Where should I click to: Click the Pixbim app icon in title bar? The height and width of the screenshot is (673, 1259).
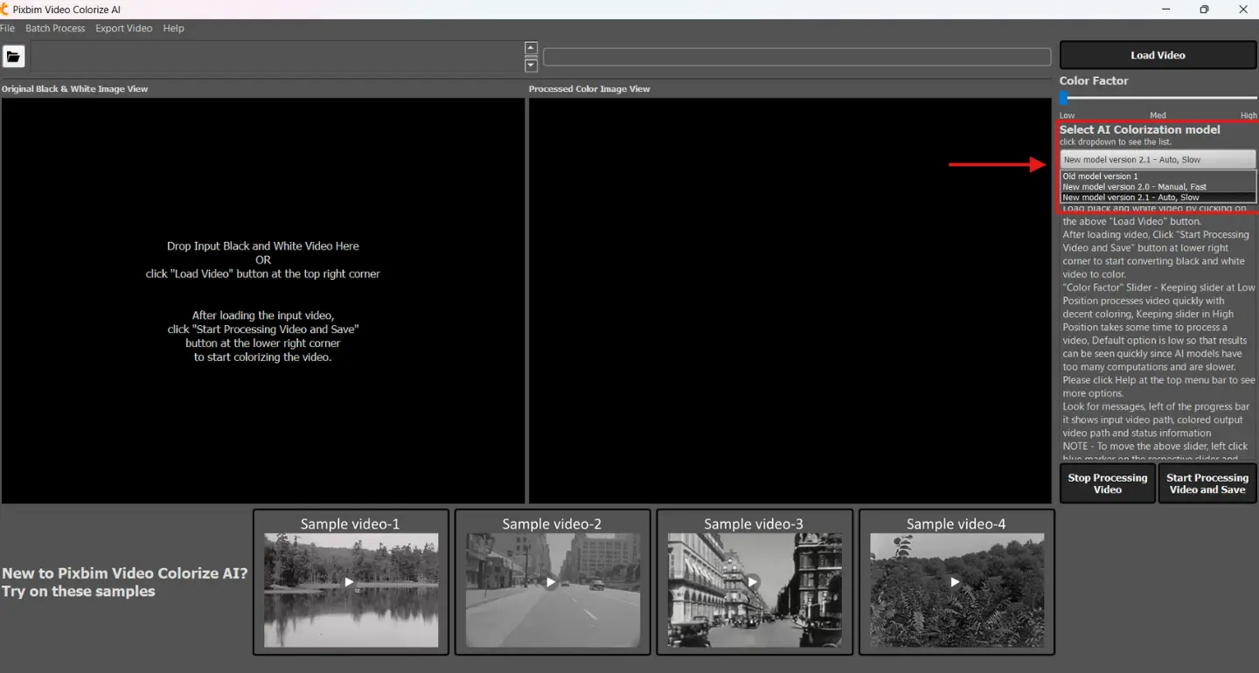4,9
